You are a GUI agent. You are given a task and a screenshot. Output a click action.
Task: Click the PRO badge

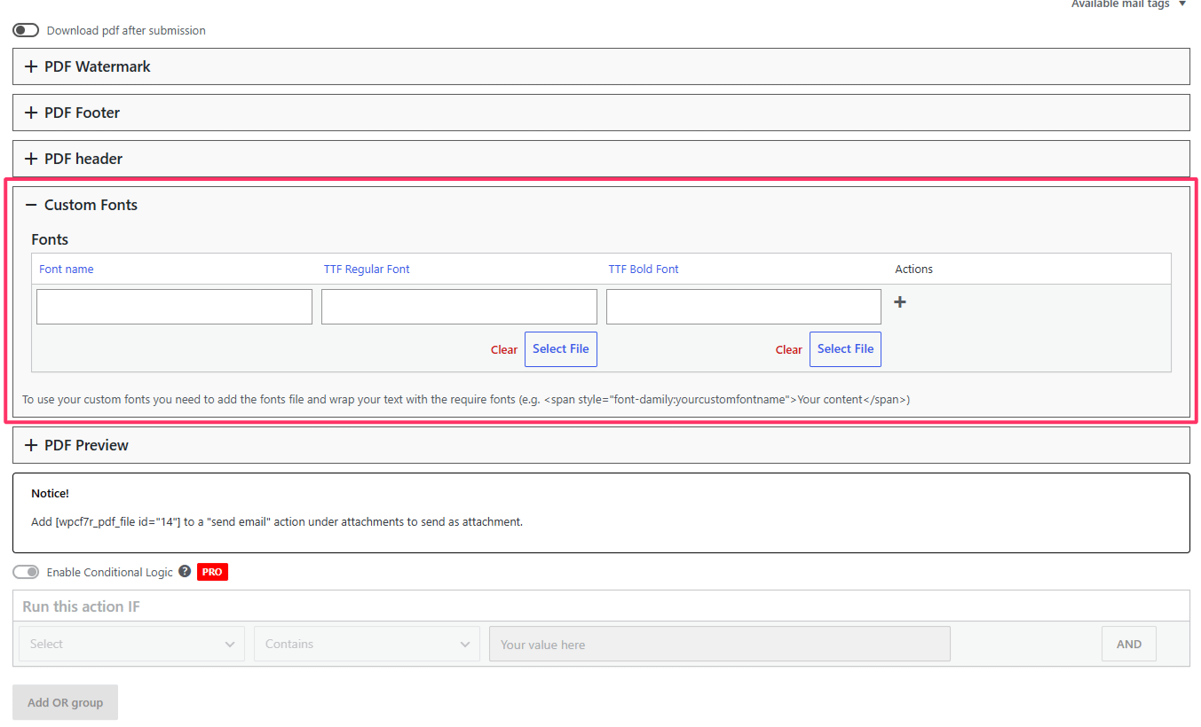click(212, 572)
